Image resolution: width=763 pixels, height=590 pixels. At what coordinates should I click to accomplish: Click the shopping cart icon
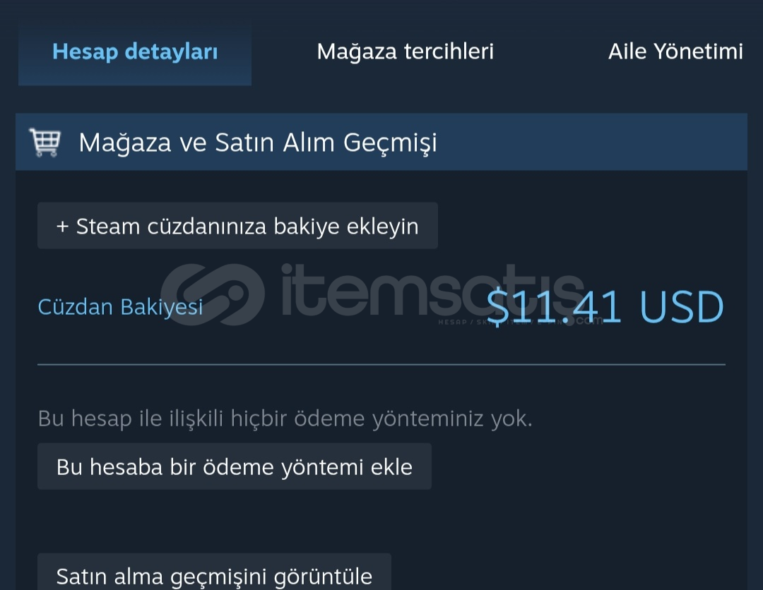coord(45,142)
